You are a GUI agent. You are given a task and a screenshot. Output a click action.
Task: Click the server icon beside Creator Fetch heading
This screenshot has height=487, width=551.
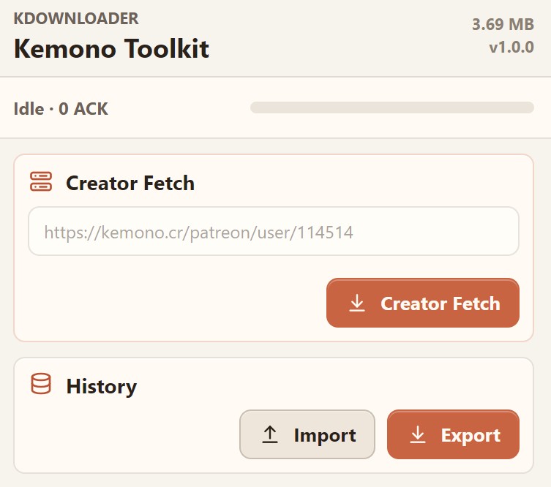click(41, 181)
